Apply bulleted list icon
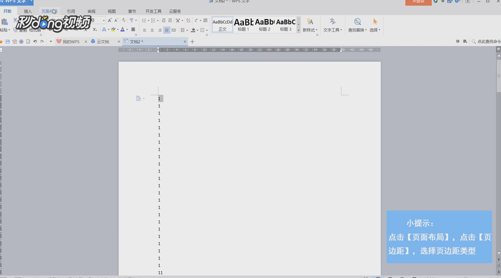The height and width of the screenshot is (278, 501). tap(144, 20)
